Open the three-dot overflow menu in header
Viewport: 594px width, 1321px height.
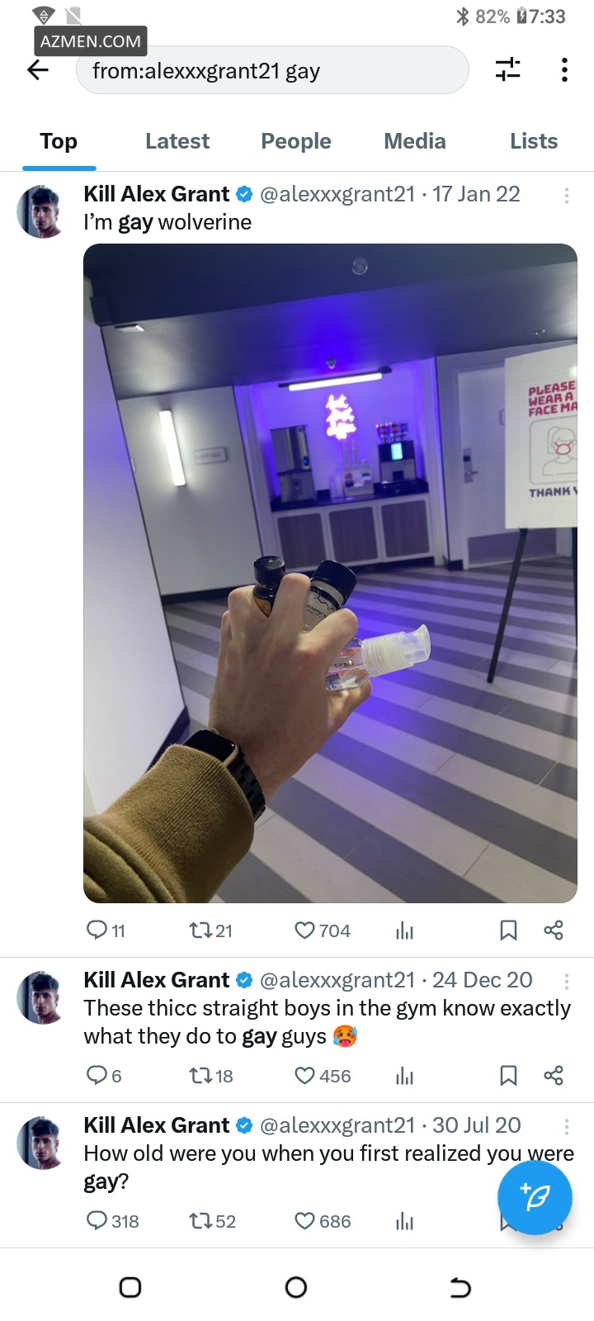pos(564,69)
